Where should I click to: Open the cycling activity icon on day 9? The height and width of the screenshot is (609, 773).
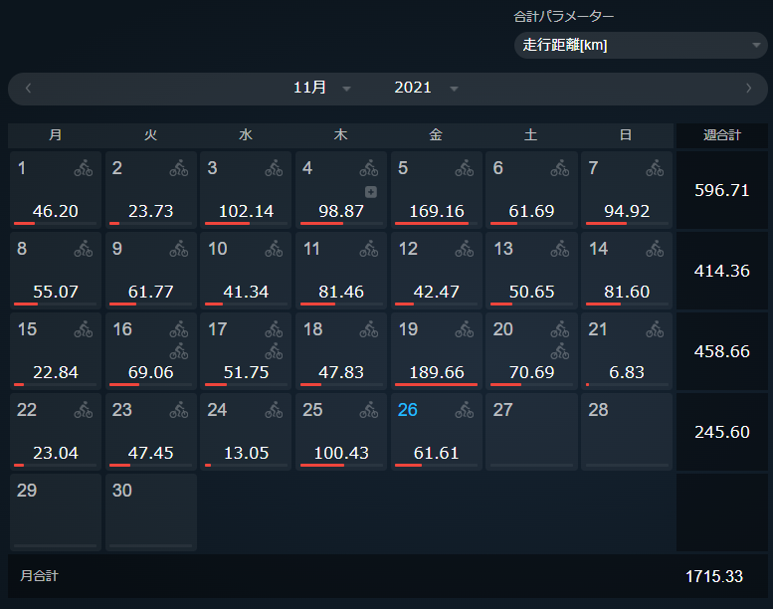coord(179,249)
